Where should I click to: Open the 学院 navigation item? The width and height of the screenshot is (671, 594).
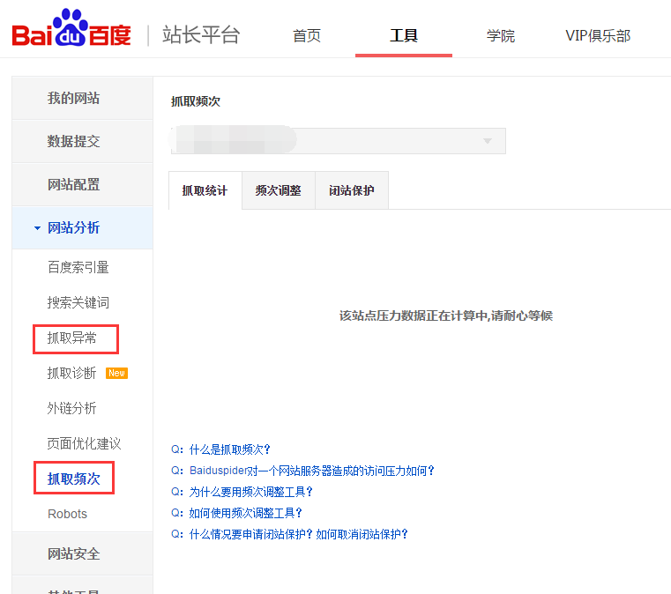pos(500,36)
